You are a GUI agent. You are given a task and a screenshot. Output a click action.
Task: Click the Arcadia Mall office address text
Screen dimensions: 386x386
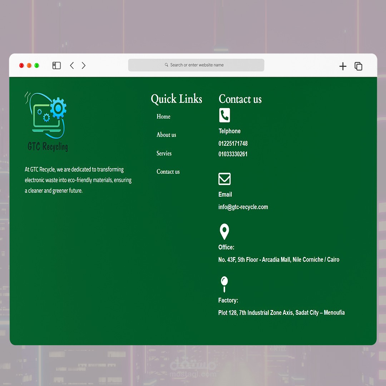[279, 260]
